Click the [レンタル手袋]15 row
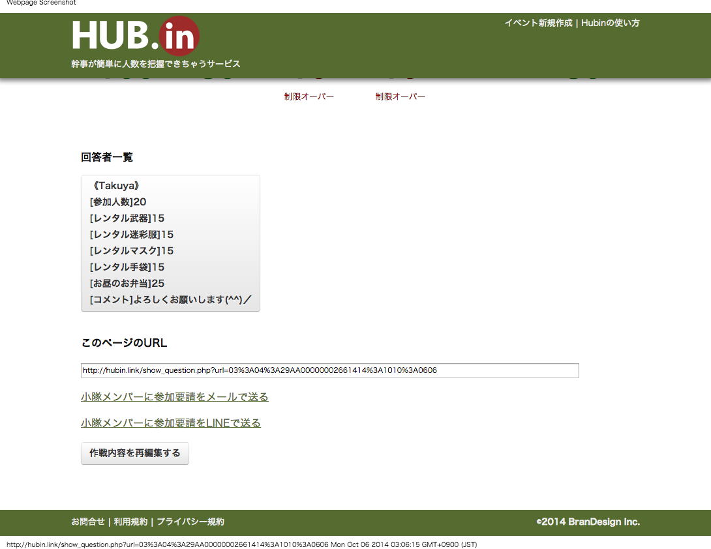The image size is (711, 549). pos(127,267)
